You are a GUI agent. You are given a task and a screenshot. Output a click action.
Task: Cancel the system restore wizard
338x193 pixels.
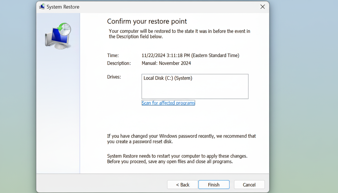click(x=249, y=184)
